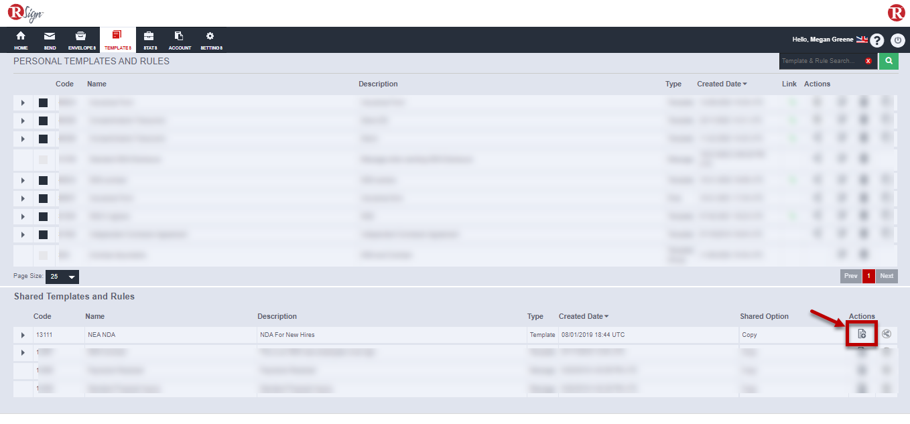Click the share icon for NEA NDA

click(x=887, y=334)
